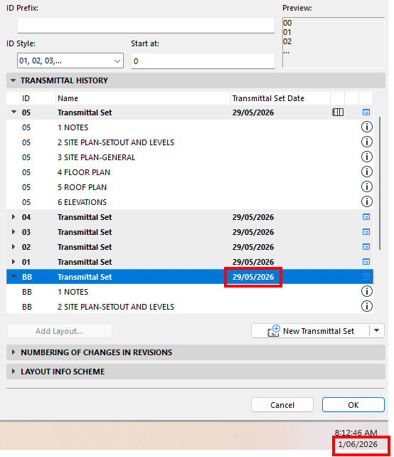Show info for 3 SITE PLAN-GENERAL layout

[367, 157]
